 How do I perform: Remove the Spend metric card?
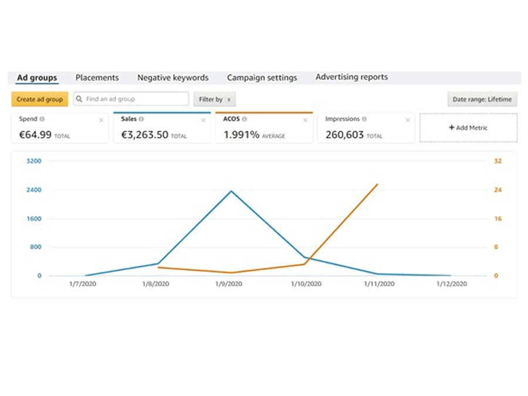pos(101,120)
